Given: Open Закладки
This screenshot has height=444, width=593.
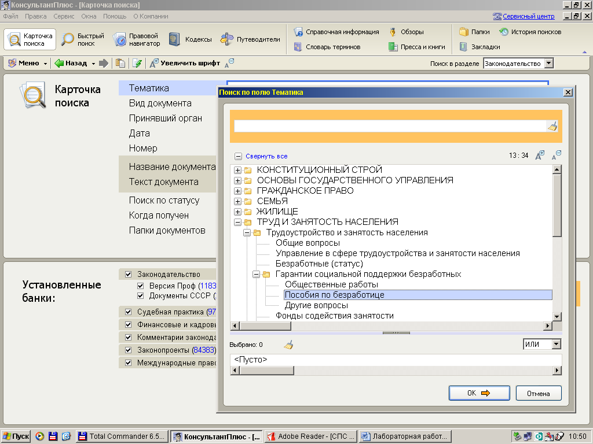Looking at the screenshot, I should (x=479, y=47).
